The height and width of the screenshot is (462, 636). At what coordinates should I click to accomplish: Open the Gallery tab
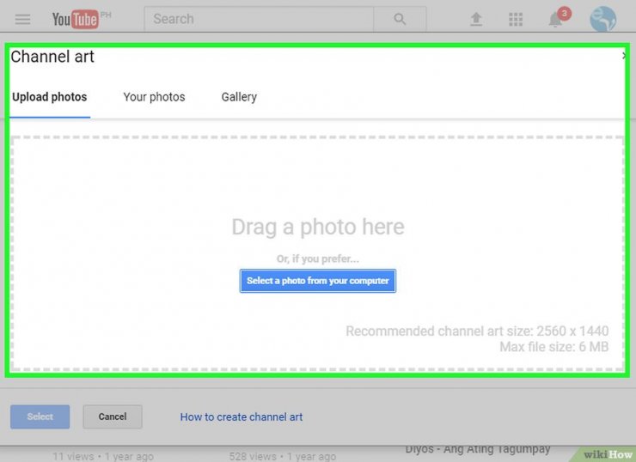[x=239, y=97]
